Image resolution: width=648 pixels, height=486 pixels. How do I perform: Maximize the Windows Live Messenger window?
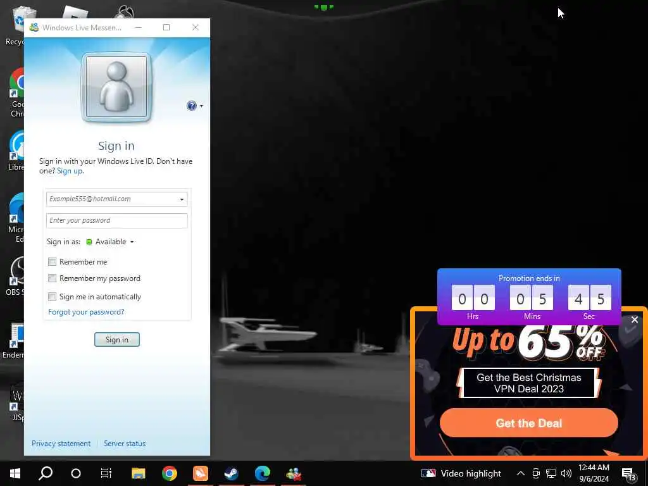pos(166,27)
